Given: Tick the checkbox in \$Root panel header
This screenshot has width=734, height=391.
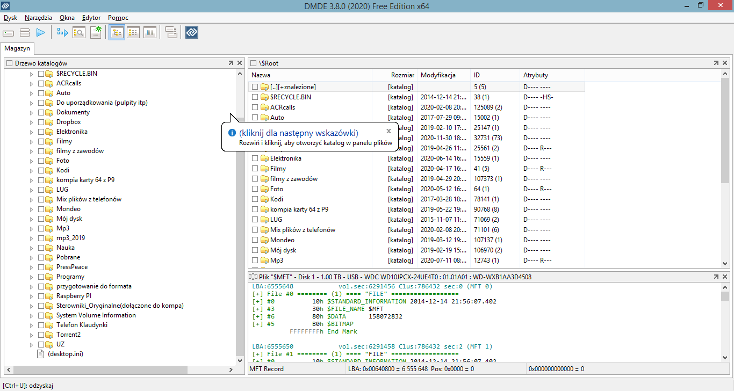Looking at the screenshot, I should click(254, 63).
